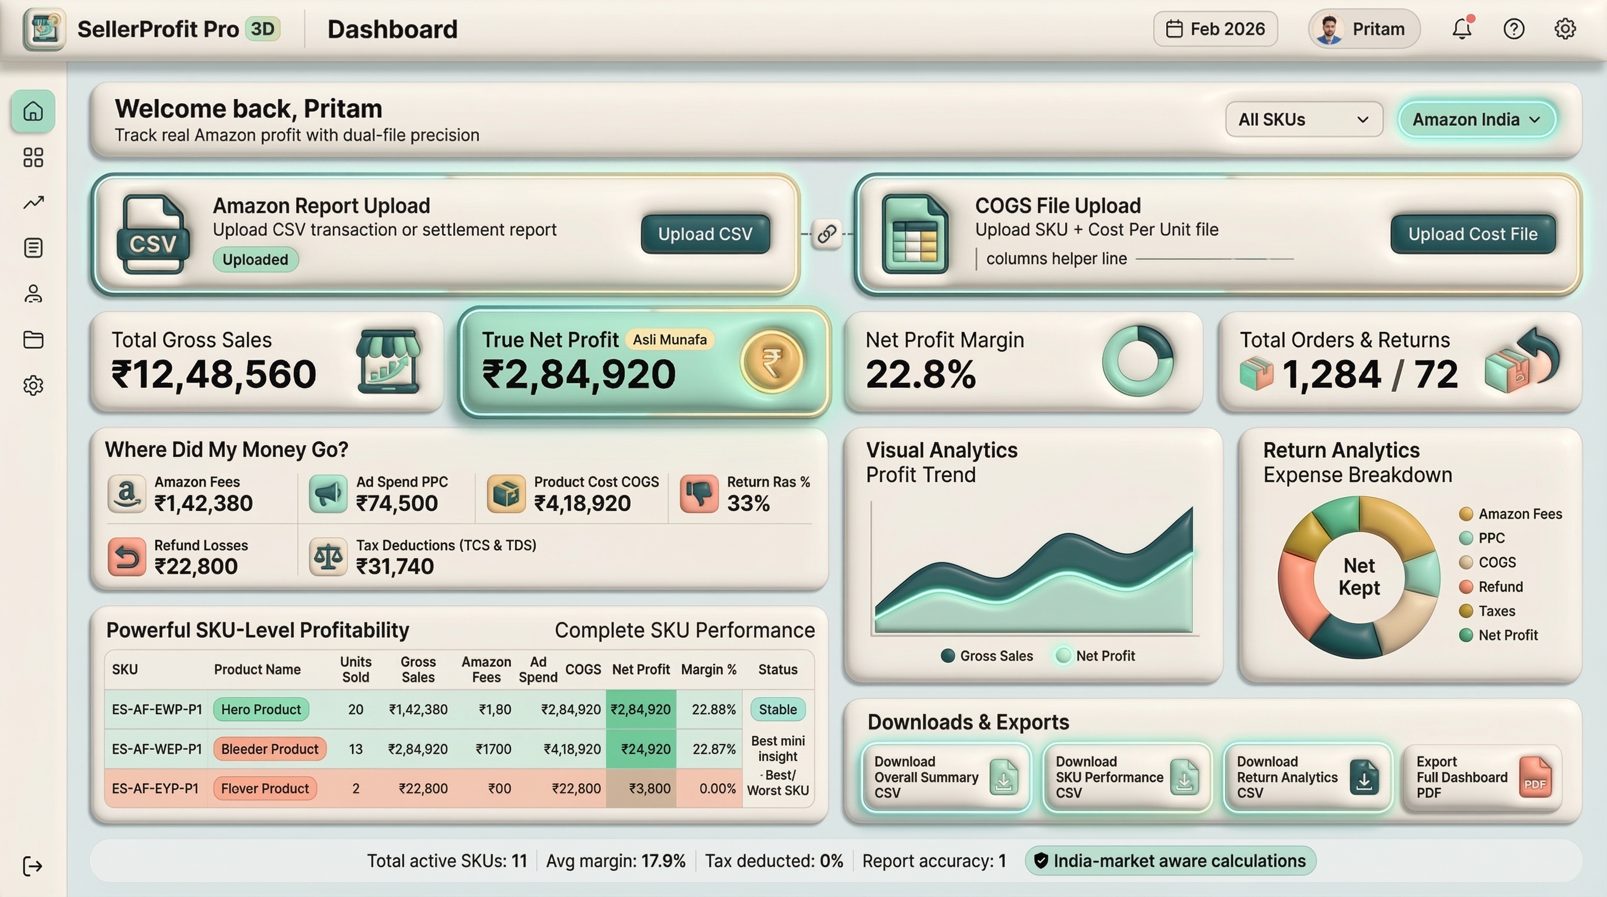Open the files folder icon in the sidebar
The width and height of the screenshot is (1607, 897).
[x=33, y=340]
